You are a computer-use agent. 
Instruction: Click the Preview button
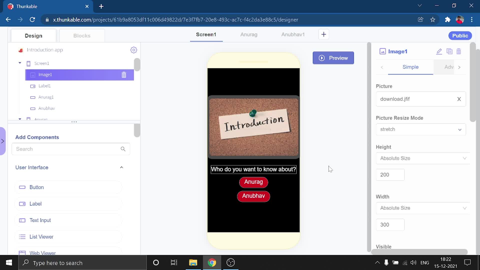(333, 58)
